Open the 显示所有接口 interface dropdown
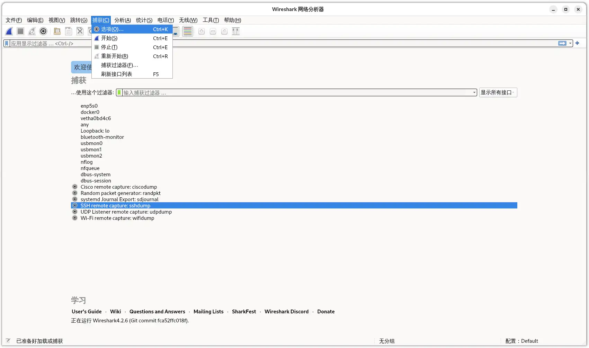 498,92
